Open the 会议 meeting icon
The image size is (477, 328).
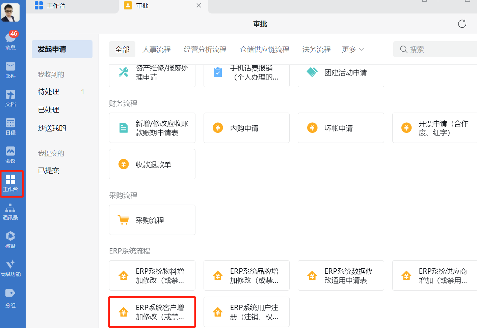[x=10, y=155]
